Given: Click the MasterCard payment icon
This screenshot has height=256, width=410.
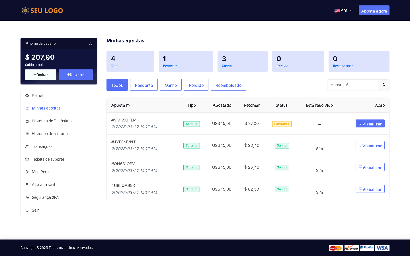Looking at the screenshot, I should coord(336,248).
